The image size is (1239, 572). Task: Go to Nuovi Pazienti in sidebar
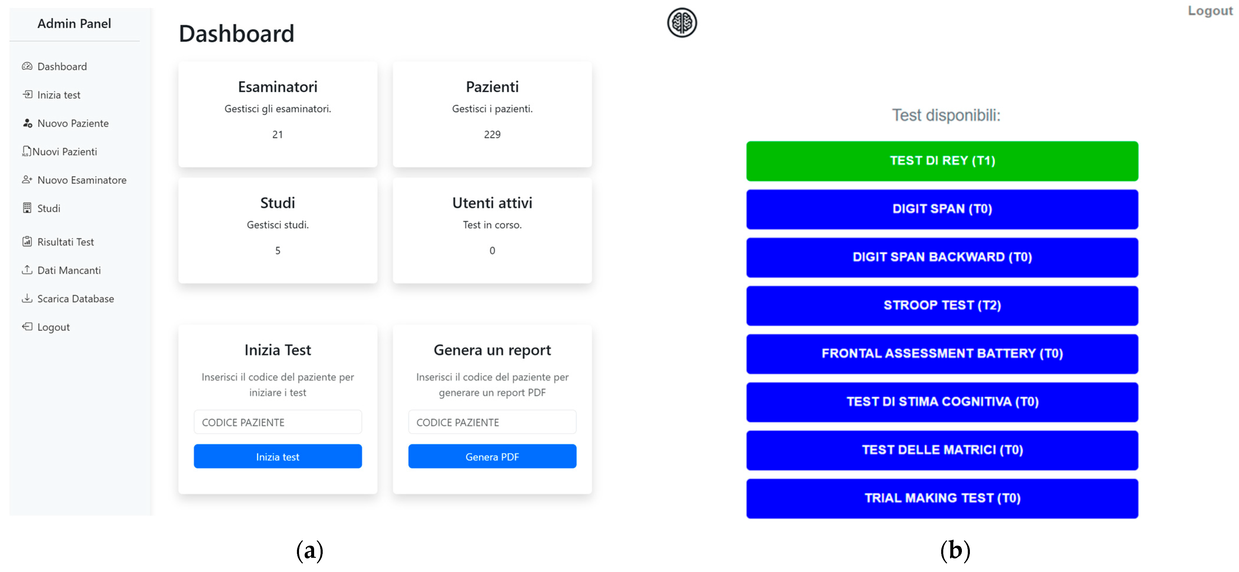(x=65, y=152)
